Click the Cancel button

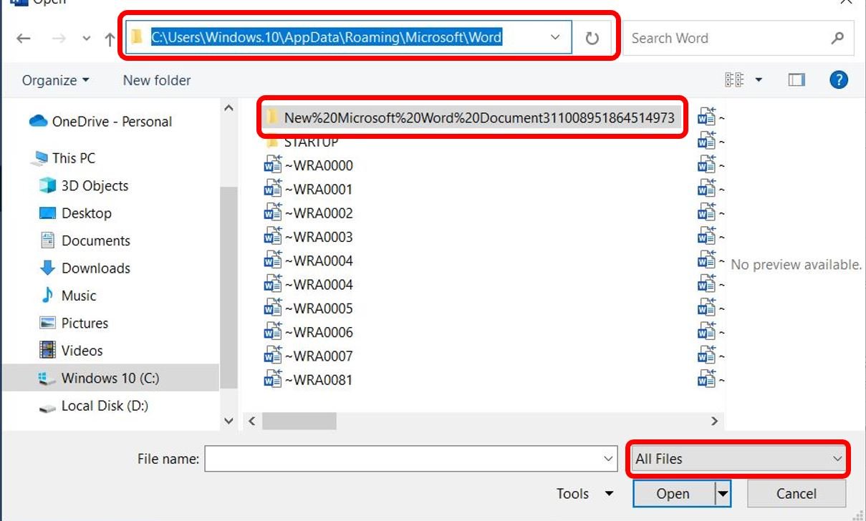(x=797, y=494)
